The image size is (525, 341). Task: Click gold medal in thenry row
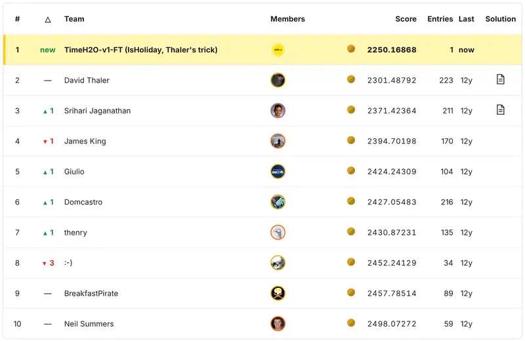click(351, 231)
